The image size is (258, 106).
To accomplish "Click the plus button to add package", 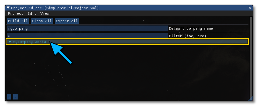I will 9,97.
